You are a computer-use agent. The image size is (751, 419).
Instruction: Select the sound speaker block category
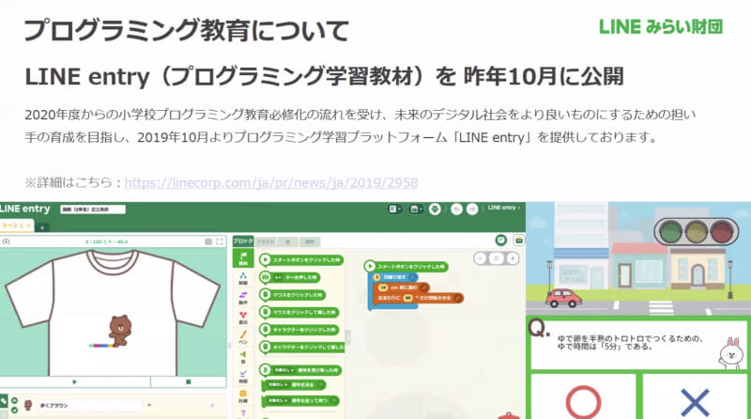(243, 357)
